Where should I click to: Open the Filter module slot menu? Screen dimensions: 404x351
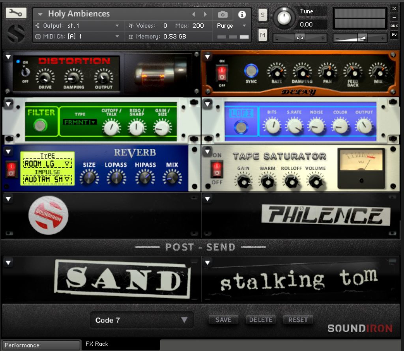point(8,104)
